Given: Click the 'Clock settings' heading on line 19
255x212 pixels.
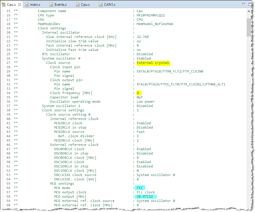Looking at the screenshot, I should [x=52, y=28].
